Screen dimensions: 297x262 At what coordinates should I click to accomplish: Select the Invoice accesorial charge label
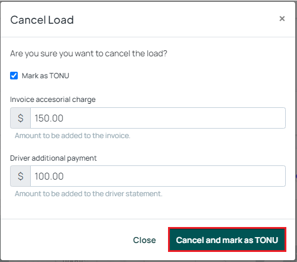pyautogui.click(x=53, y=100)
